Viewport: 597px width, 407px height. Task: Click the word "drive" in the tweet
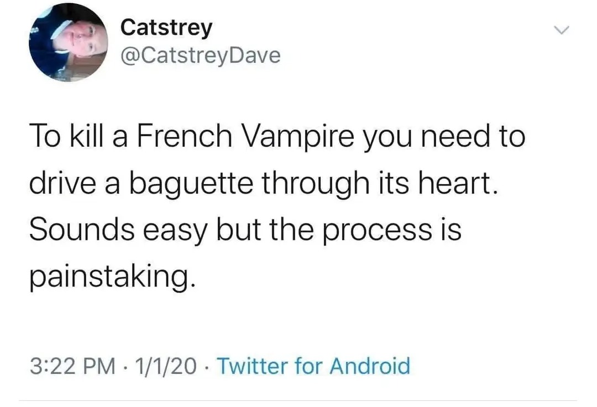[63, 183]
